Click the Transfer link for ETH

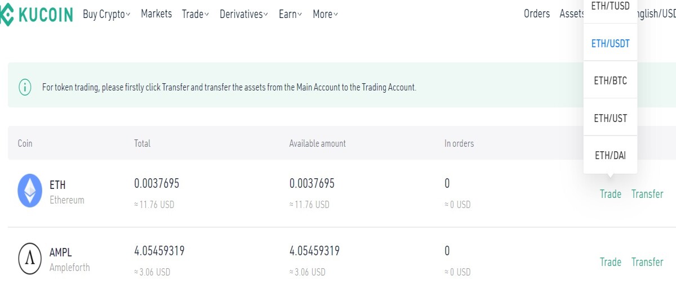(647, 194)
